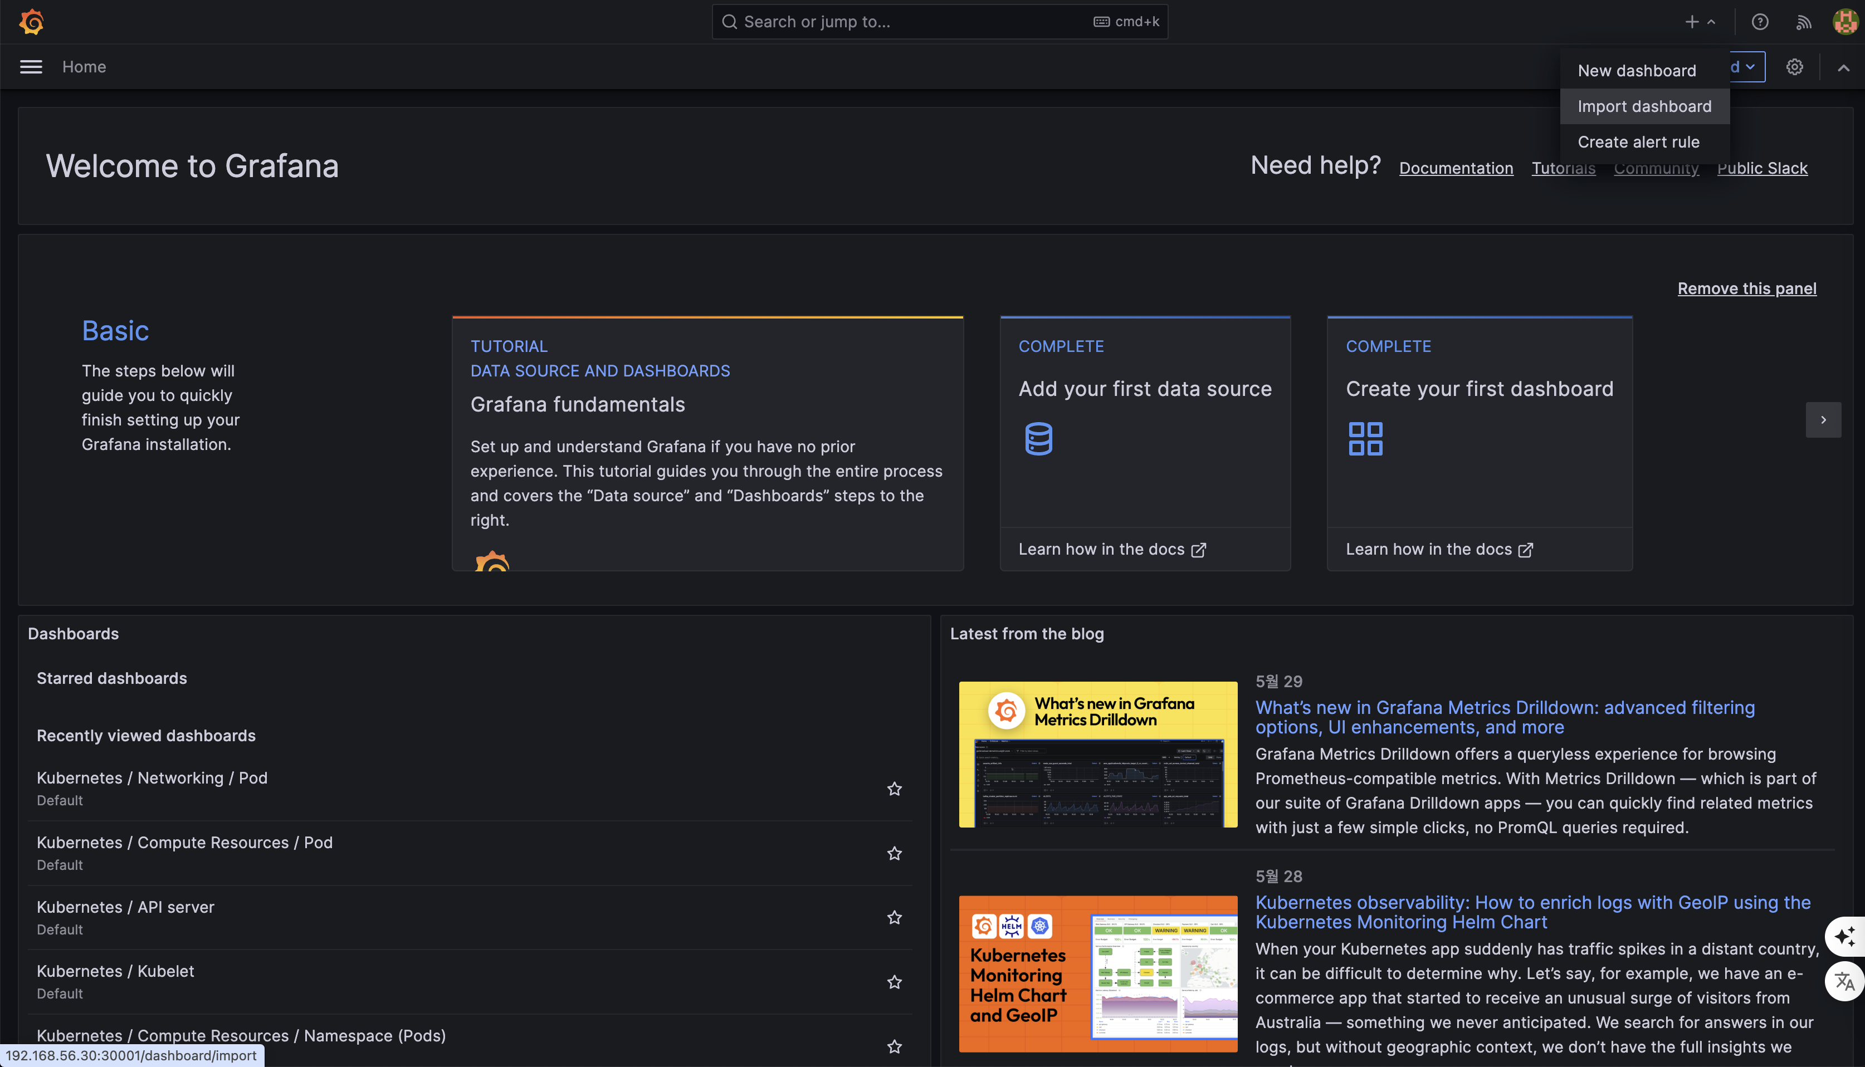Choose Create alert rule menu item
The height and width of the screenshot is (1067, 1865).
pos(1639,142)
